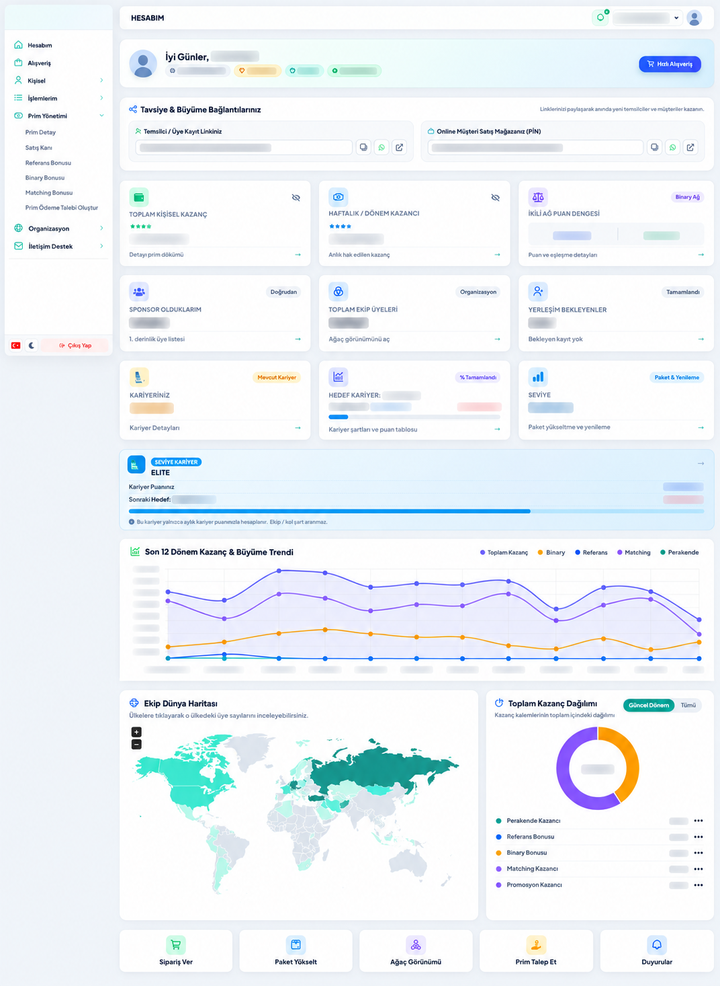Zoom in on Ekip Dünya Haritası

pos(136,732)
